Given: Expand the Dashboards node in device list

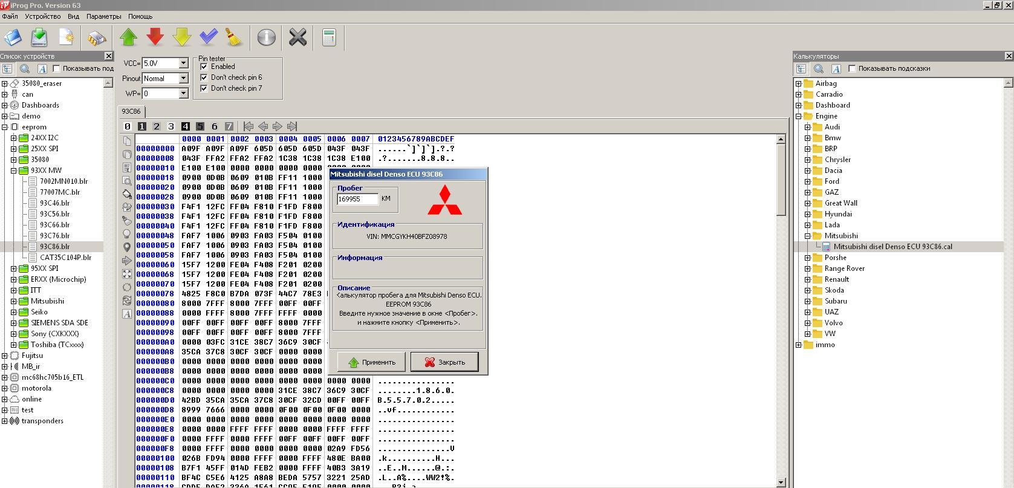Looking at the screenshot, I should coord(4,105).
